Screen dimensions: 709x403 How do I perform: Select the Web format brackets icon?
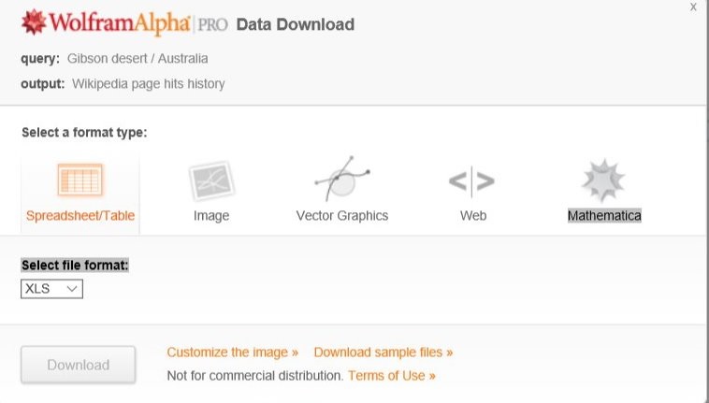click(x=472, y=180)
